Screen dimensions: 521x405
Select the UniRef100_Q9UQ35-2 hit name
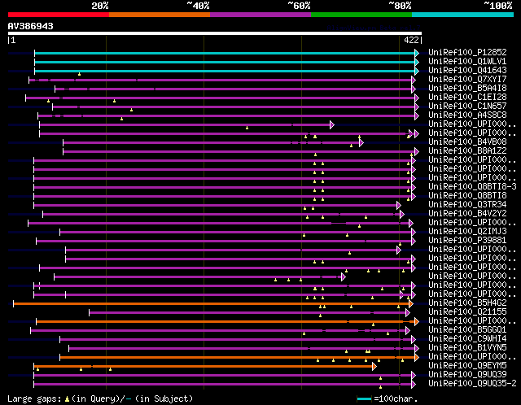click(472, 383)
